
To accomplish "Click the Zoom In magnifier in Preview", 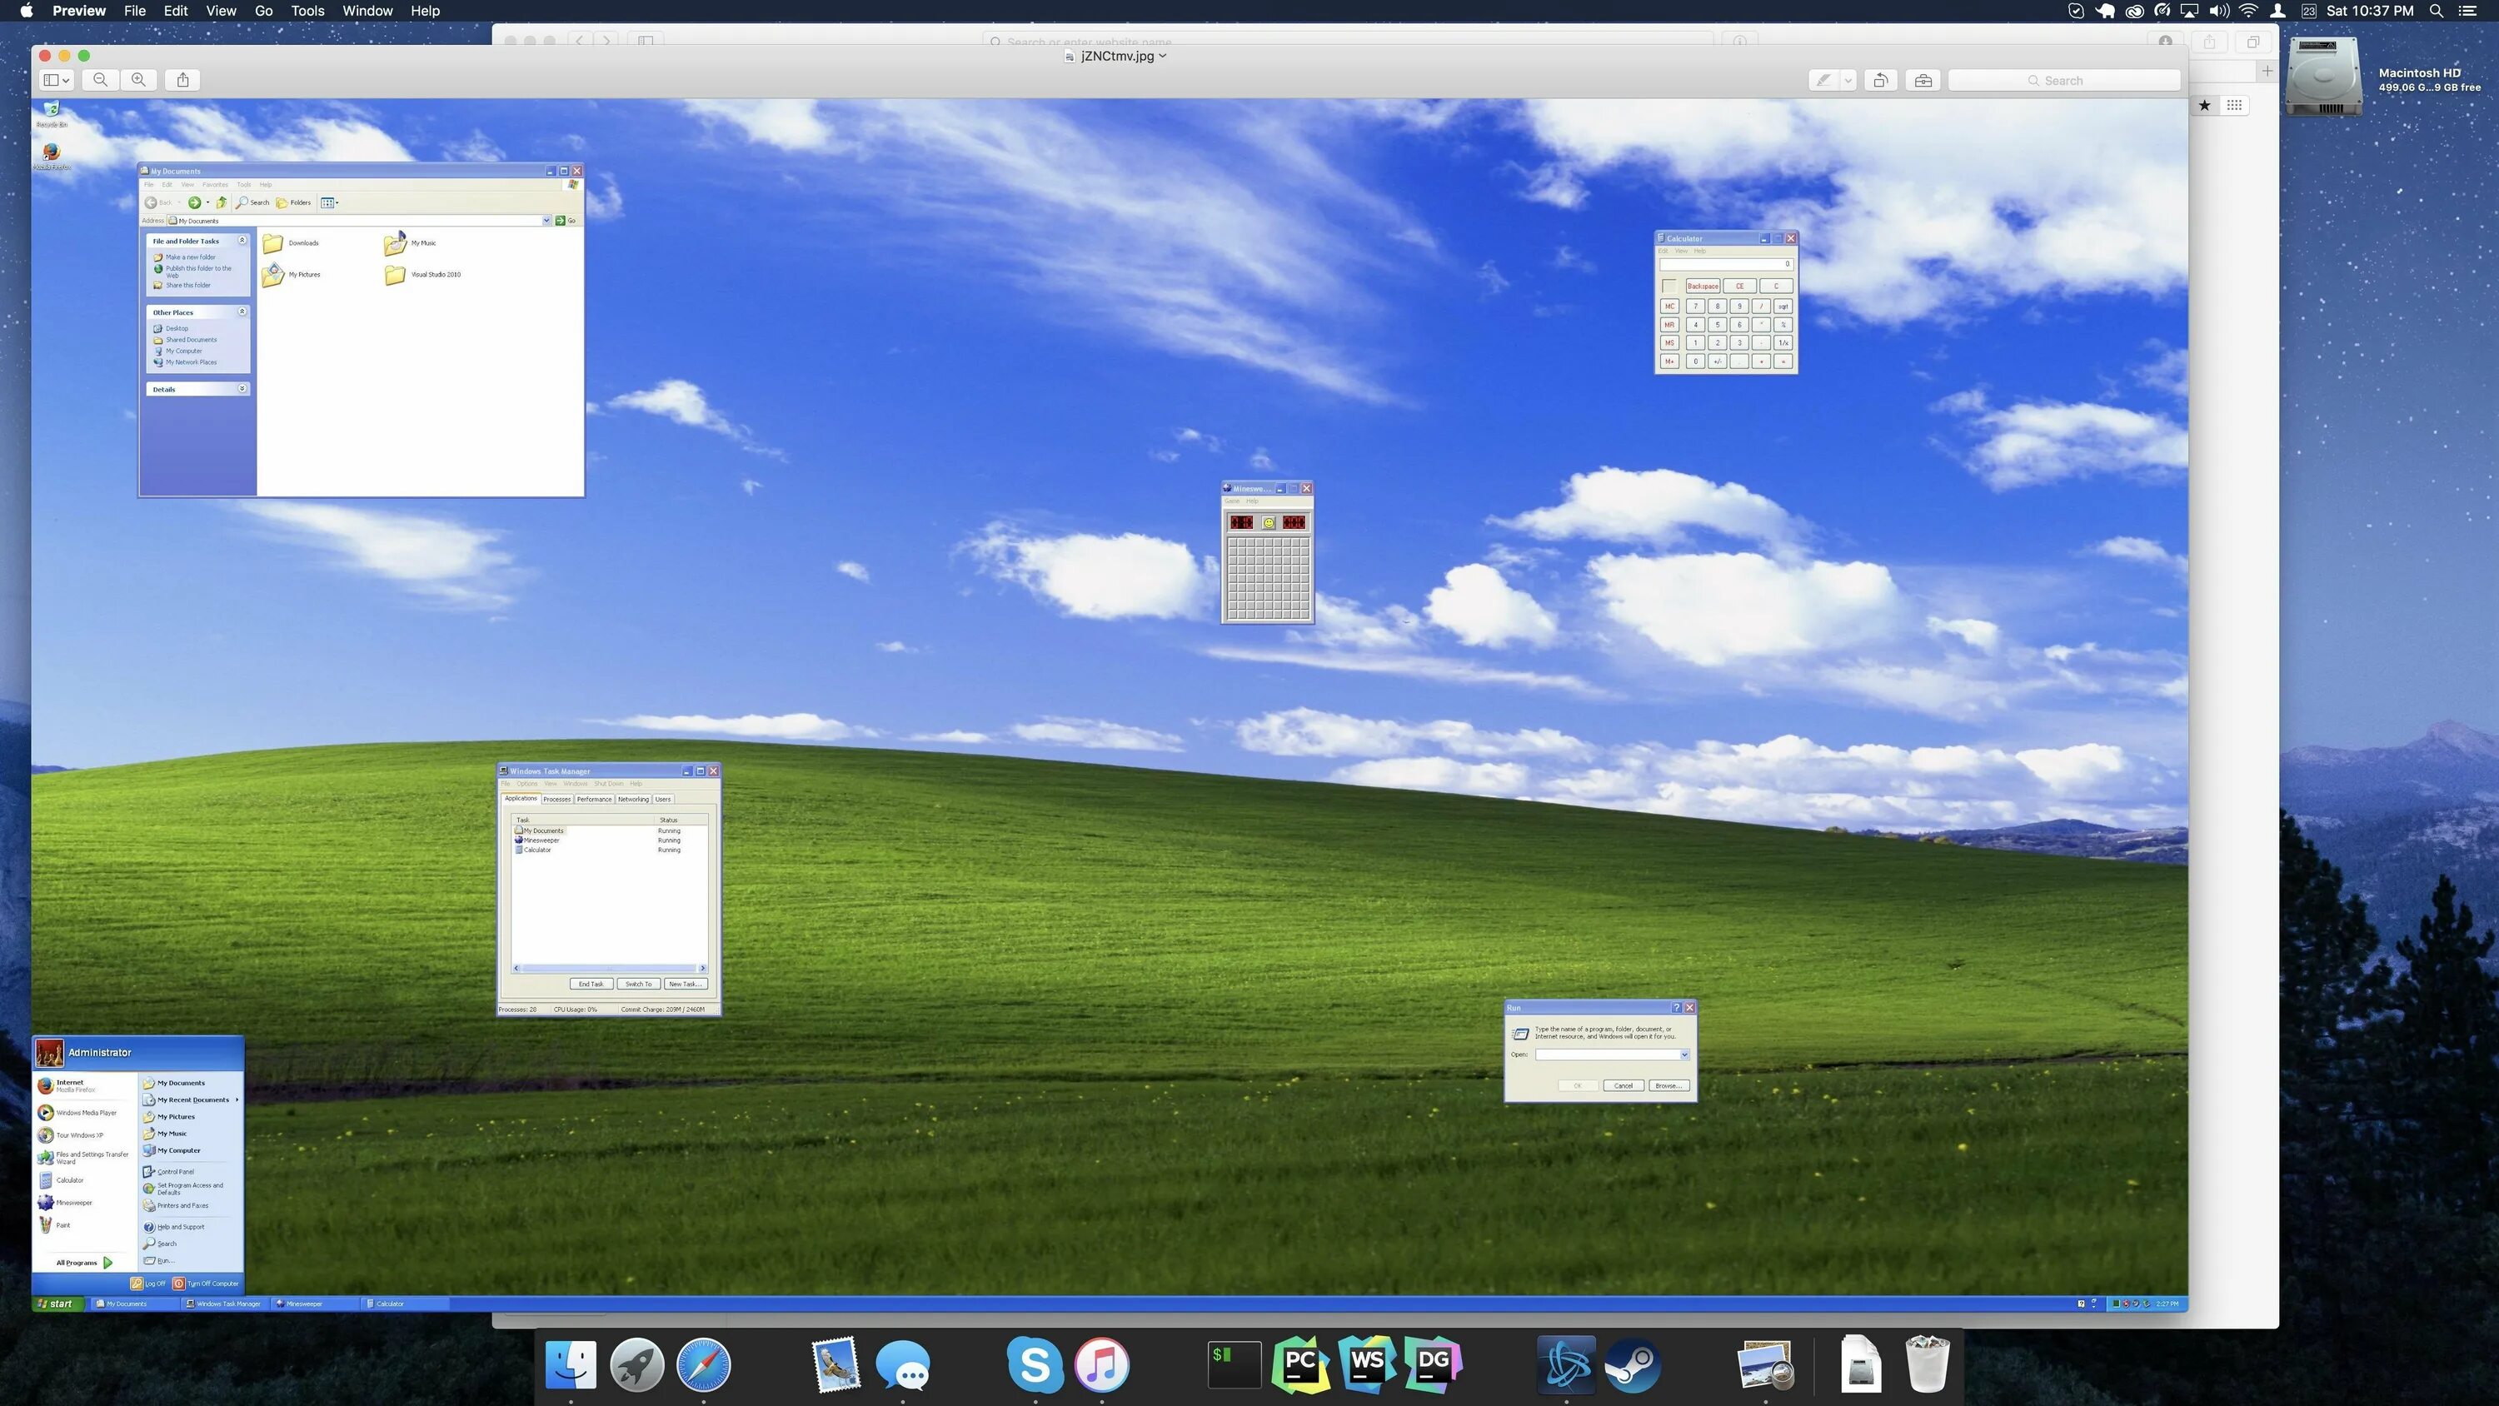I will pos(139,80).
